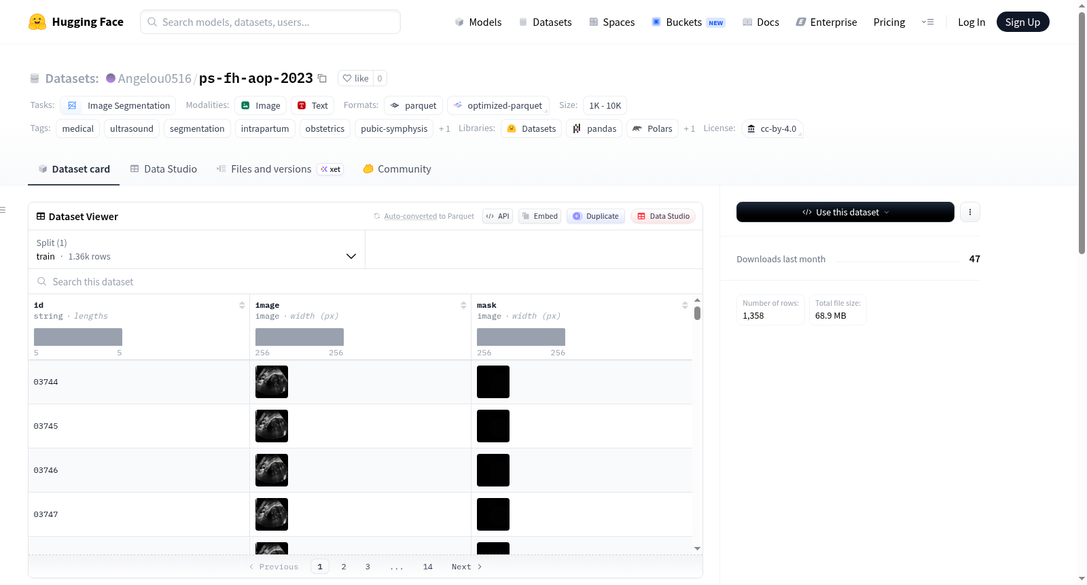The width and height of the screenshot is (1087, 585).
Task: Expand the +1 more tags
Action: pos(444,128)
